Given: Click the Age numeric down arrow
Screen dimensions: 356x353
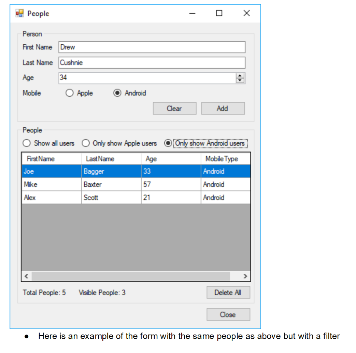Looking at the screenshot, I should (240, 81).
